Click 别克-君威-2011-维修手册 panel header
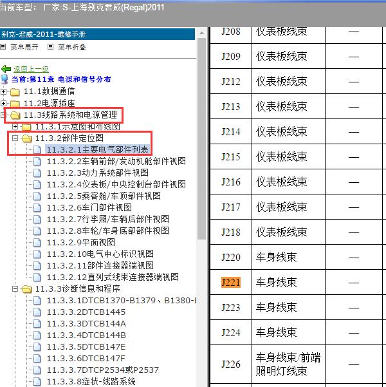This screenshot has width=386, height=387. (x=97, y=34)
